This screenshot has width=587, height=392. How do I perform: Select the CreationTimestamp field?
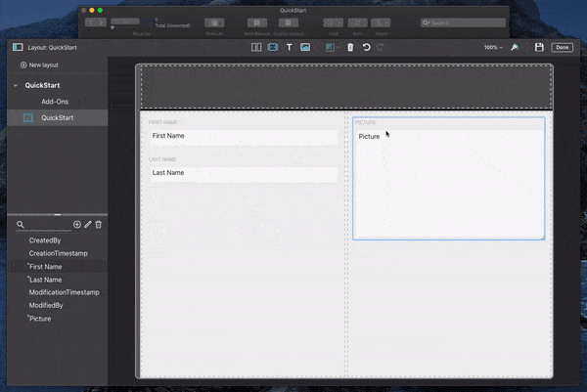[x=59, y=253]
